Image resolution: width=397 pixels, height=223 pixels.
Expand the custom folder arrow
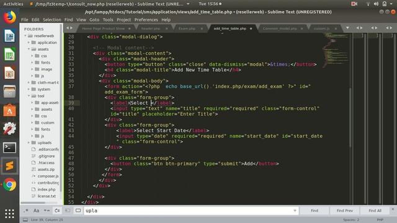coord(32,123)
